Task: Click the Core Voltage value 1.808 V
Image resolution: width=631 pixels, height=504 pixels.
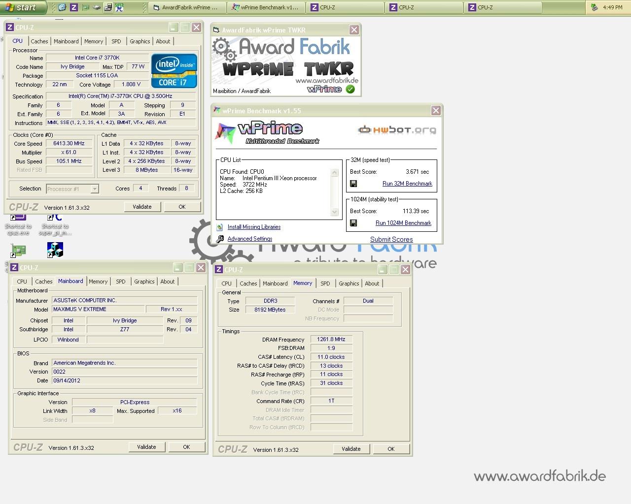Action: 131,85
